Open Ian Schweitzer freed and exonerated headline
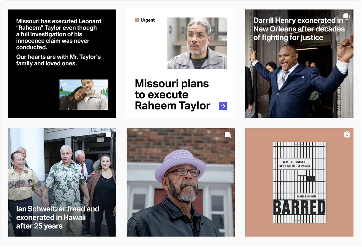Image resolution: width=362 pixels, height=247 pixels. point(58,217)
